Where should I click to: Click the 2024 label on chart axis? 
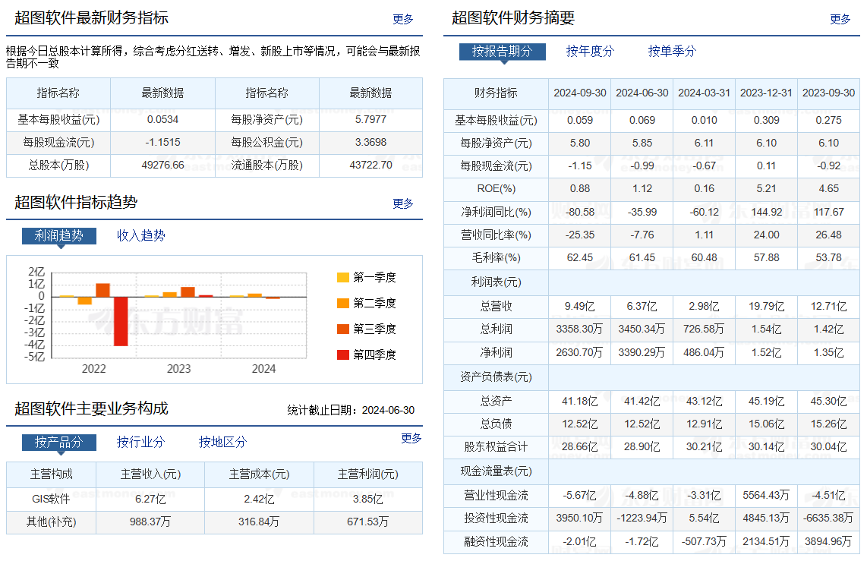tap(263, 369)
